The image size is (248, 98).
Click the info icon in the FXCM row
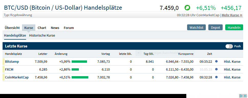[x=216, y=69]
